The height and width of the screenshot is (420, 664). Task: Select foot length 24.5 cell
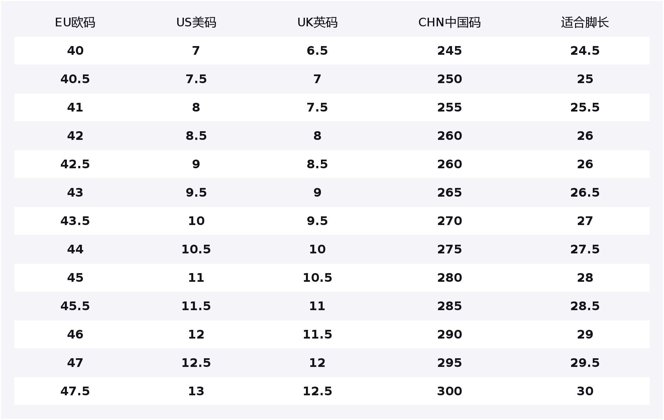click(x=585, y=51)
